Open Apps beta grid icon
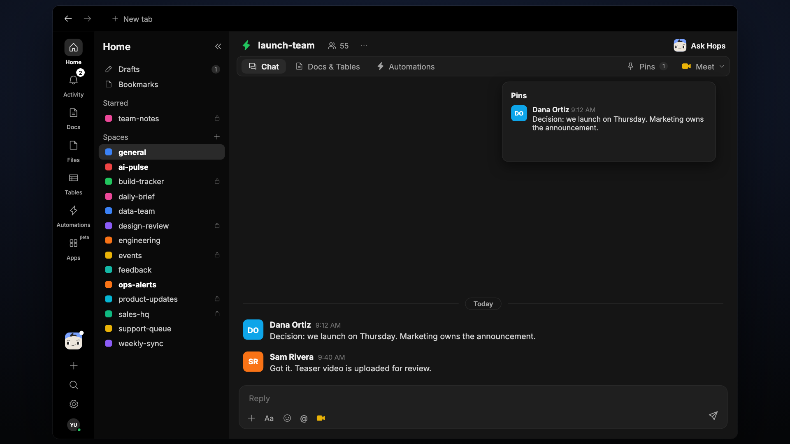Image resolution: width=790 pixels, height=444 pixels. (x=73, y=243)
